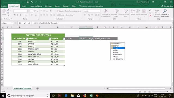Image resolution: width=174 pixels, height=98 pixels.
Task: Open File Explorer from taskbar
Action: [x=72, y=96]
